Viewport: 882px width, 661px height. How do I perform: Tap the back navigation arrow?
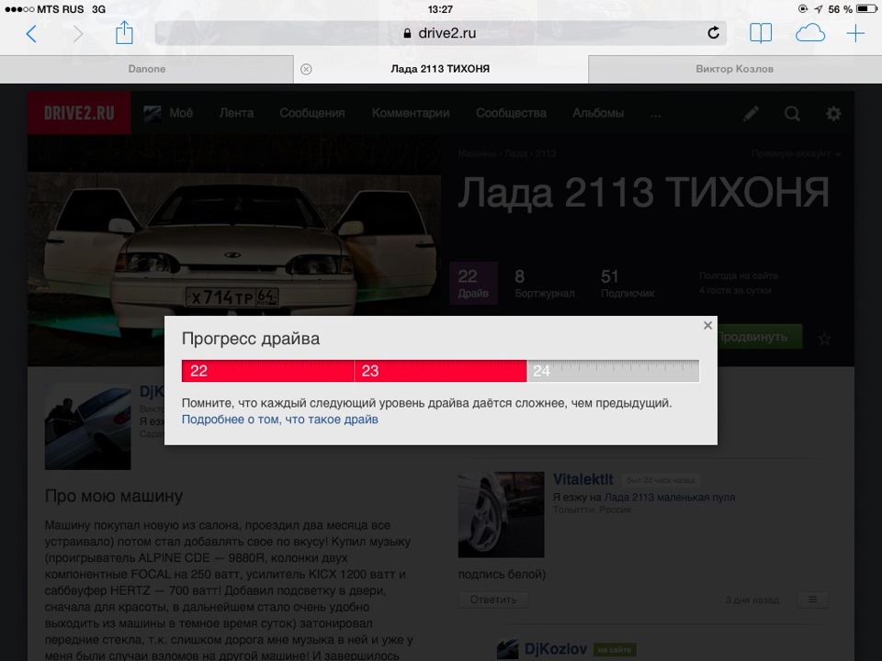pos(32,33)
